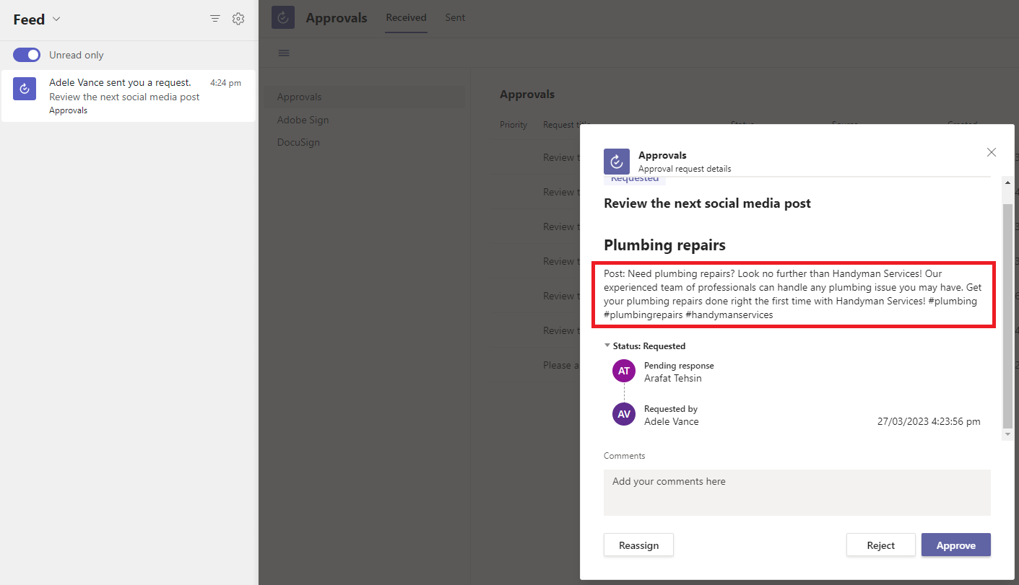The width and height of the screenshot is (1019, 585).
Task: Click the Approve button
Action: [x=955, y=545]
